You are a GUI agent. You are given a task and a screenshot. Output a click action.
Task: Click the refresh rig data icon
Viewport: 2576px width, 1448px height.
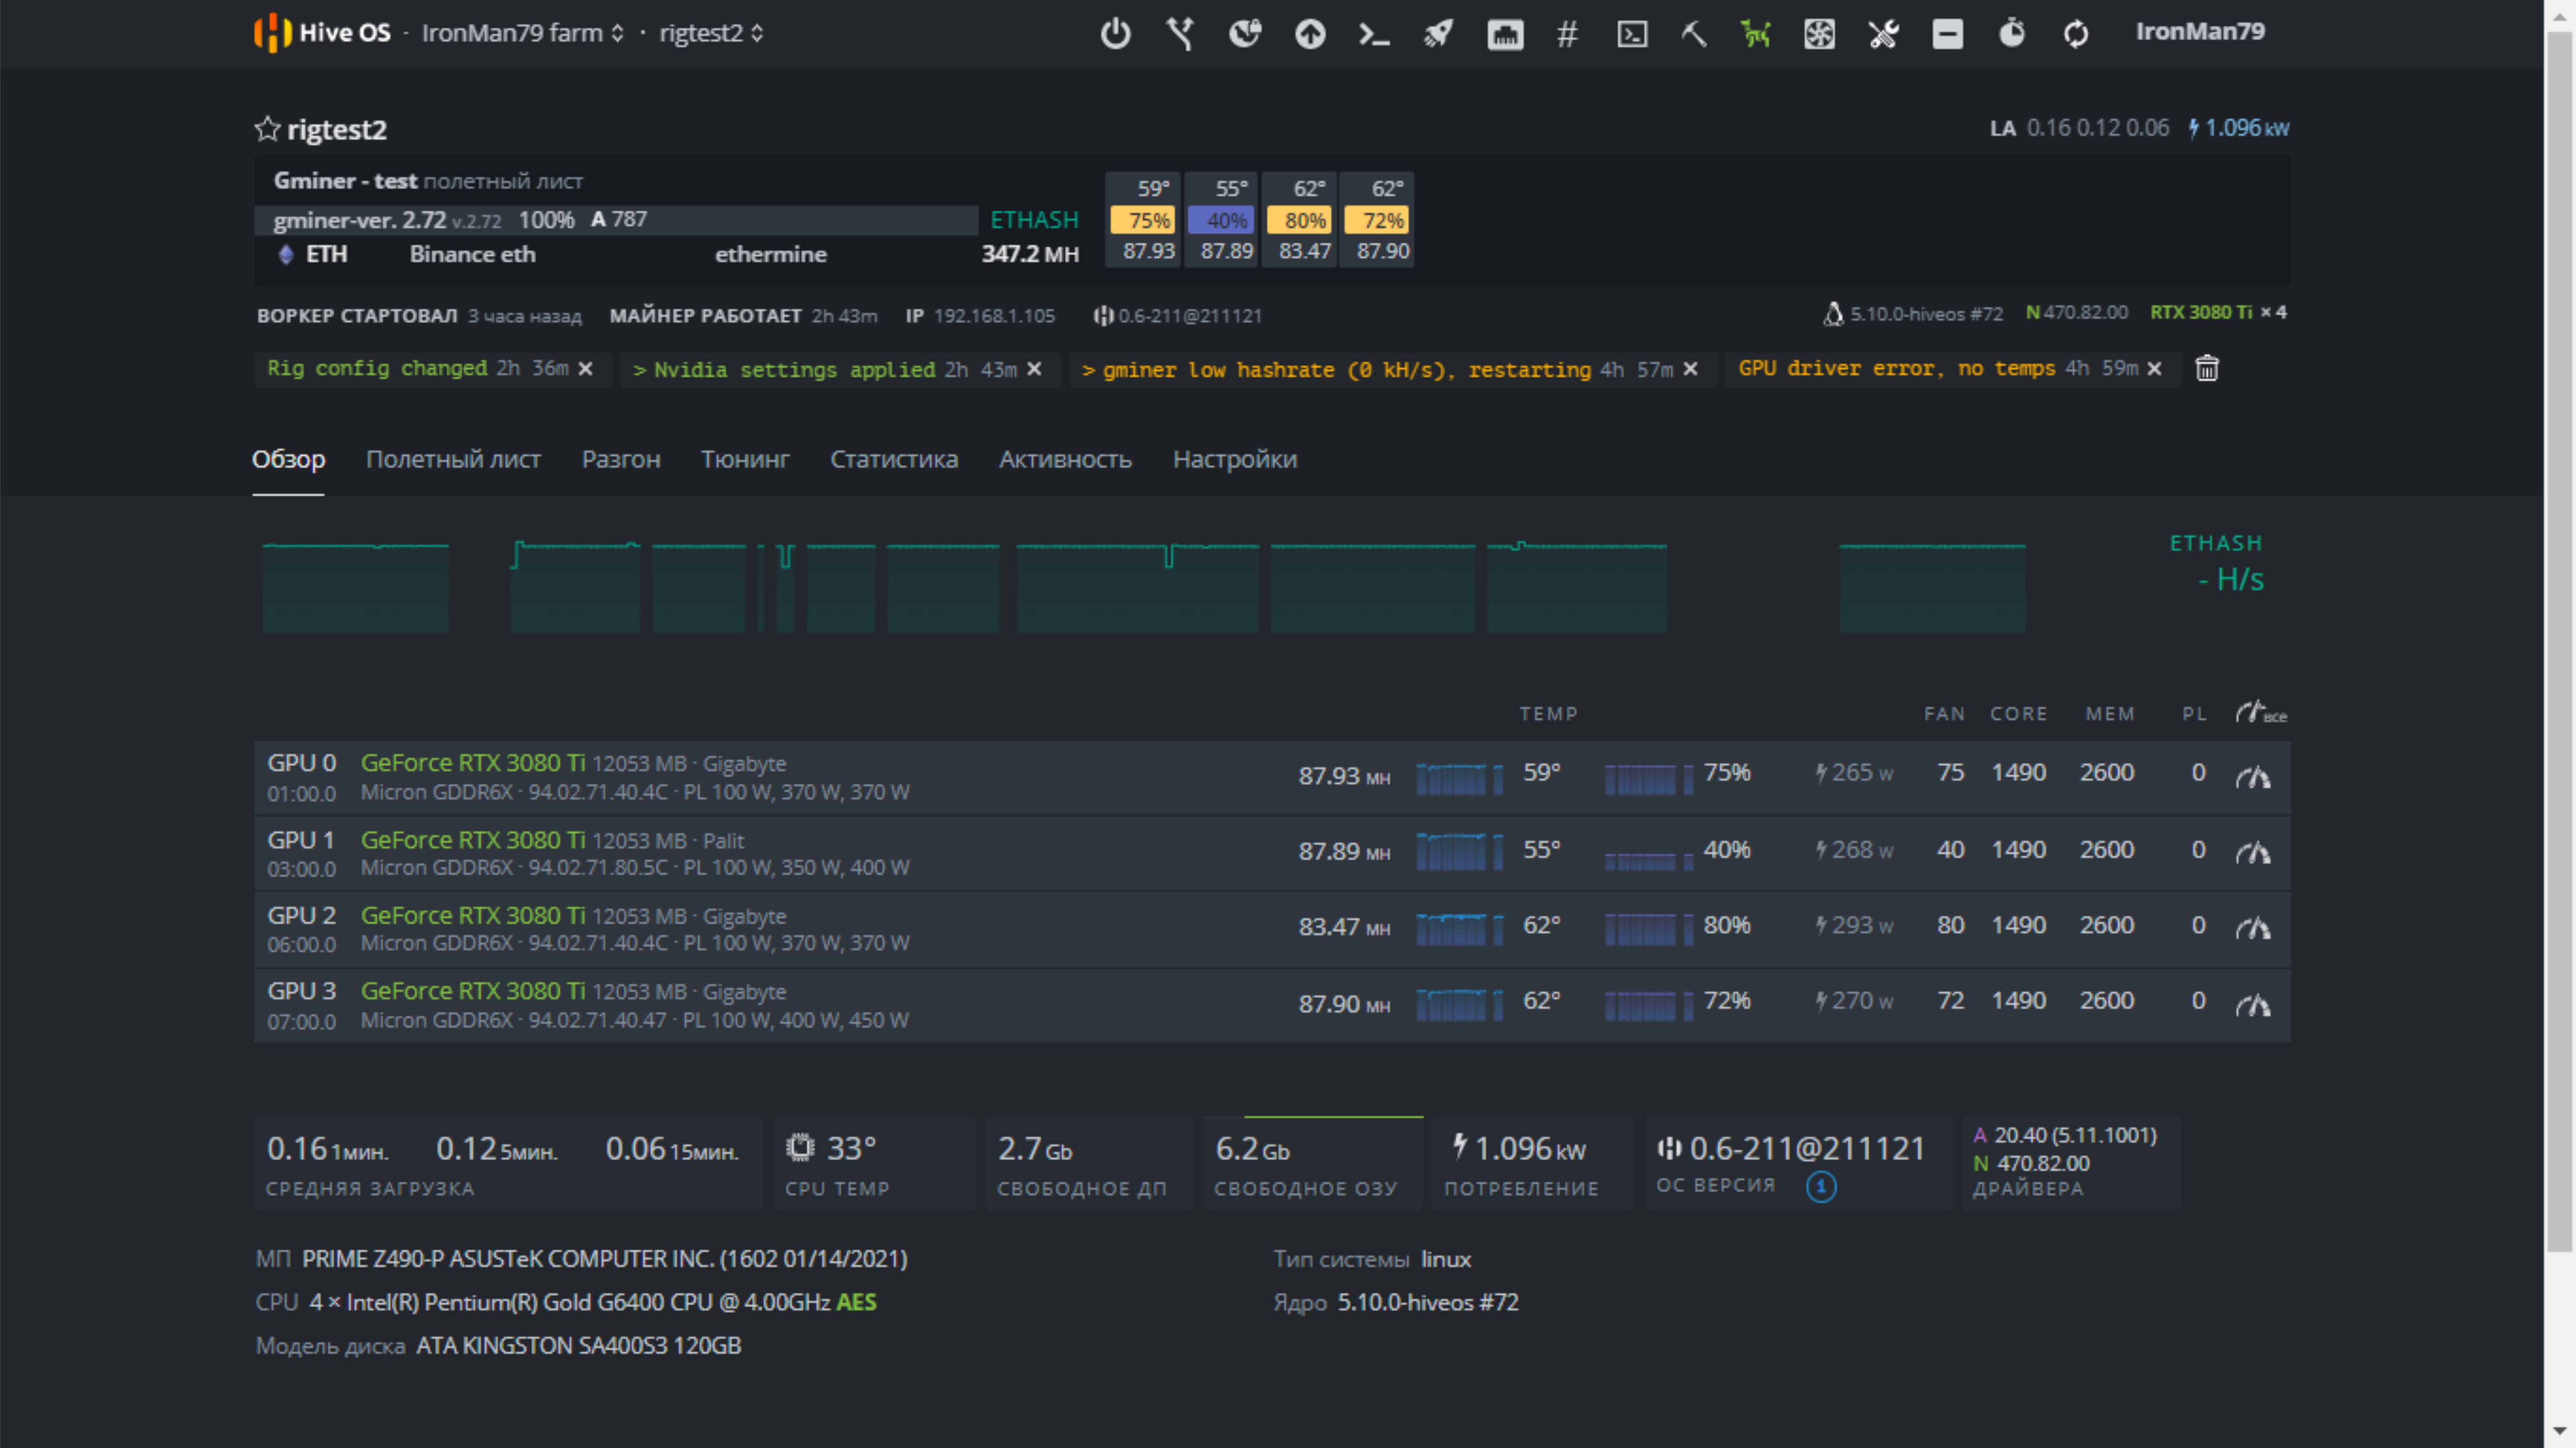tap(2076, 33)
